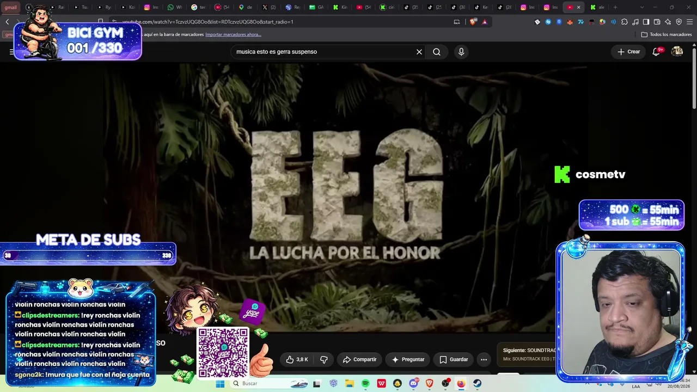Open the 7TV extension icon
The height and width of the screenshot is (392, 697).
(x=581, y=22)
